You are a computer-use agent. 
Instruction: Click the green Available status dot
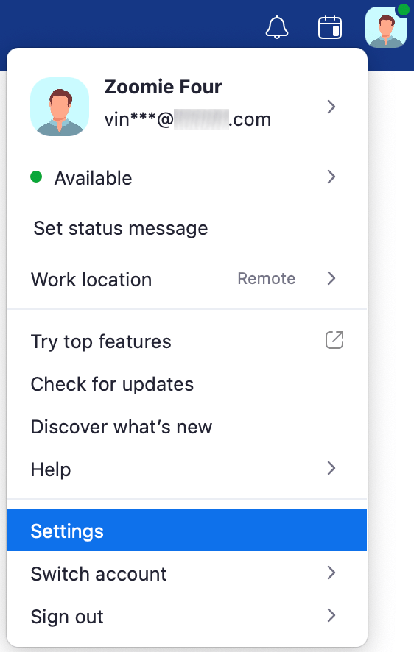click(x=36, y=177)
